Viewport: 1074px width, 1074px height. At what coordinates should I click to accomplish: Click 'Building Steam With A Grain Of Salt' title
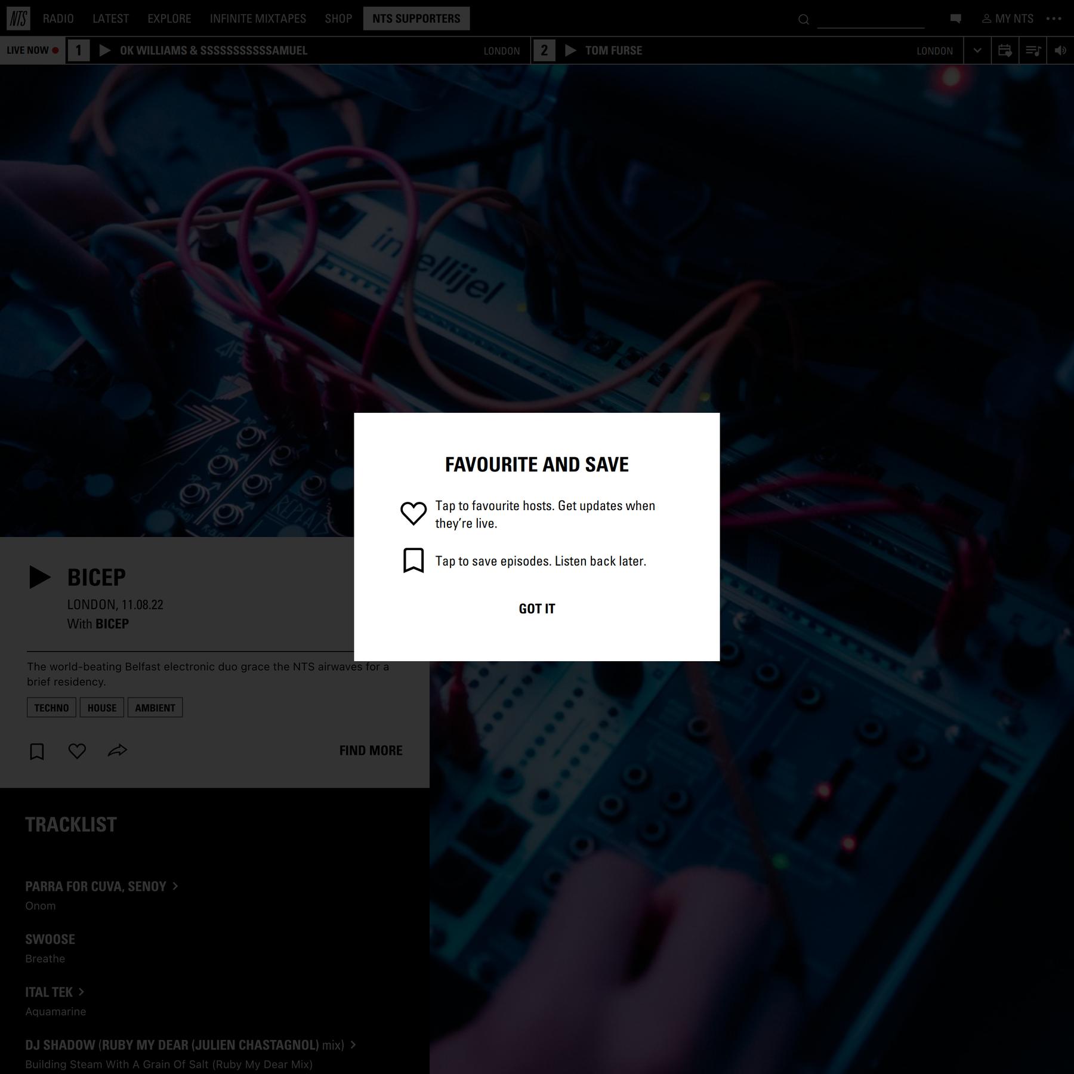169,1064
